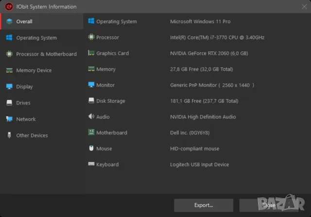Click the Close button at the bottom
This screenshot has width=311, height=217.
coord(269,205)
